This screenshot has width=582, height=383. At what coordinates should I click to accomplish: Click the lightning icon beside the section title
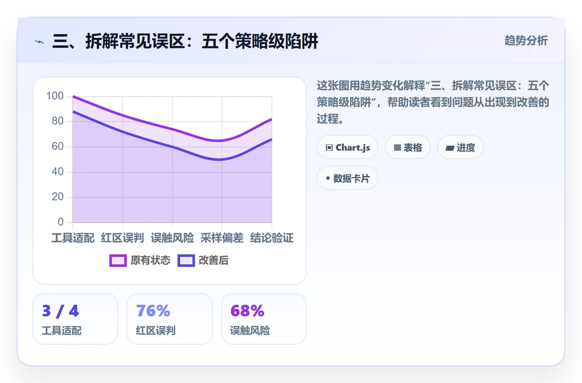click(39, 42)
